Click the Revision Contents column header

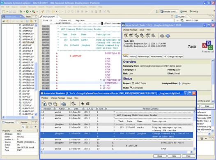click(x=151, y=109)
